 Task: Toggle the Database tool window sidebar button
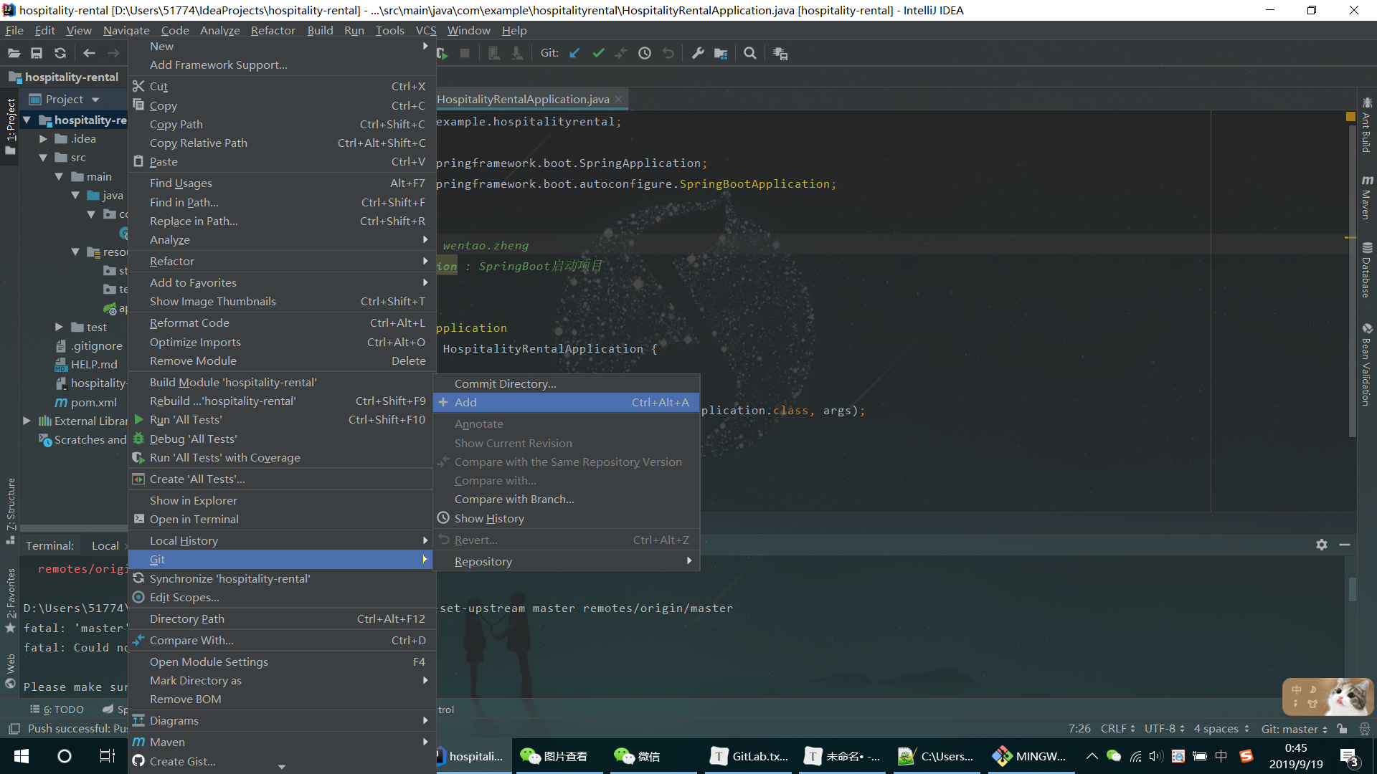pos(1367,271)
